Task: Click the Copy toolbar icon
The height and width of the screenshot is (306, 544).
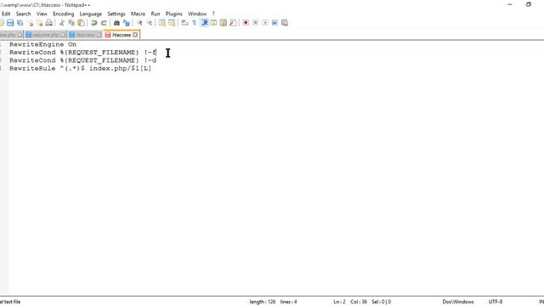Action: (71, 23)
